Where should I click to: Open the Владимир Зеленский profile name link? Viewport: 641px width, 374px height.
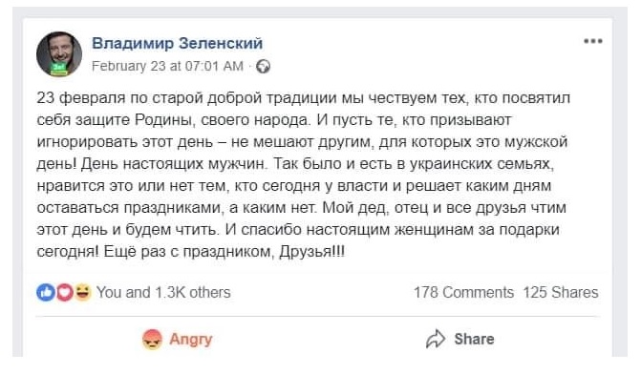[x=177, y=43]
